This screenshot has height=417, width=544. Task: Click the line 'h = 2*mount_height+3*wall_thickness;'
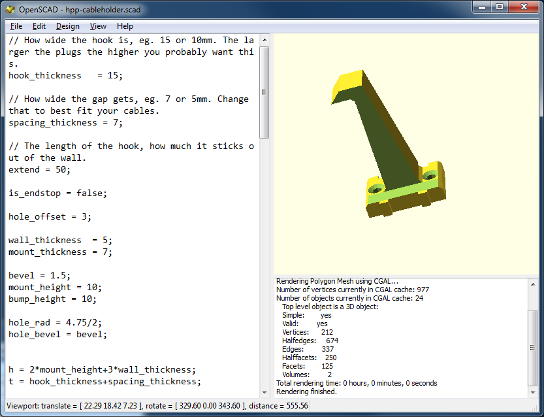click(x=102, y=369)
